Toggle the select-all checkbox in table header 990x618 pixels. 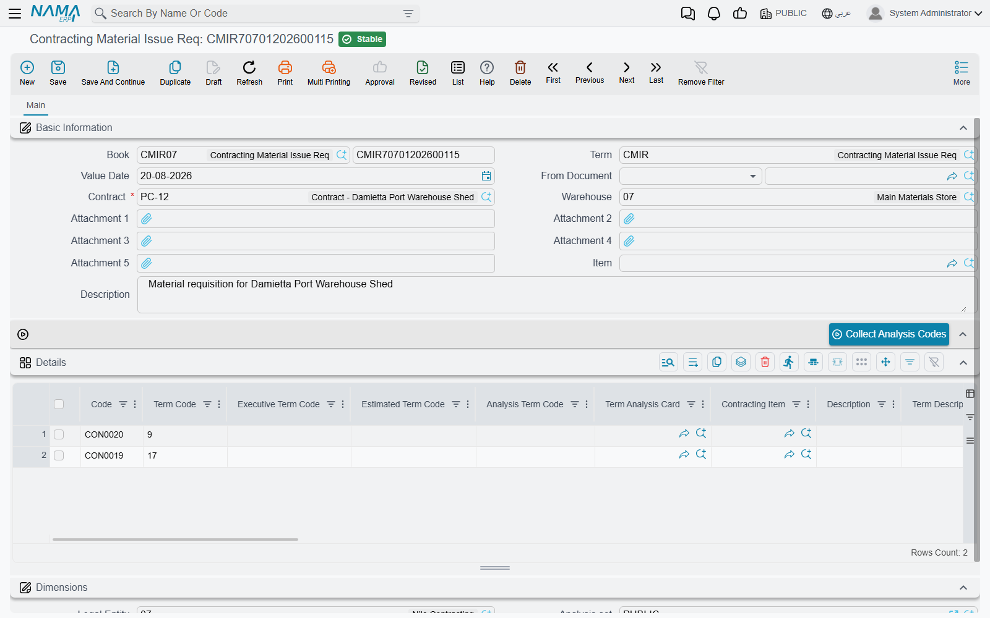(59, 404)
